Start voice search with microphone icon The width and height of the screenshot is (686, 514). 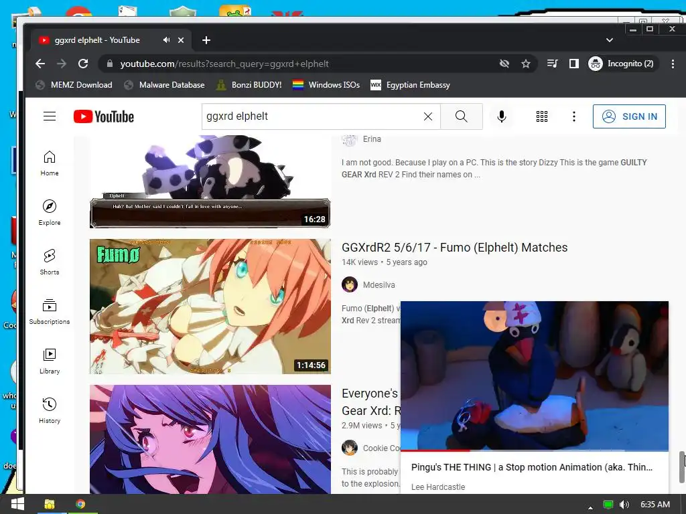tap(502, 116)
